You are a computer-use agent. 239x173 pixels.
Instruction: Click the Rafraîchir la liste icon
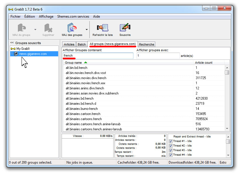[102, 28]
